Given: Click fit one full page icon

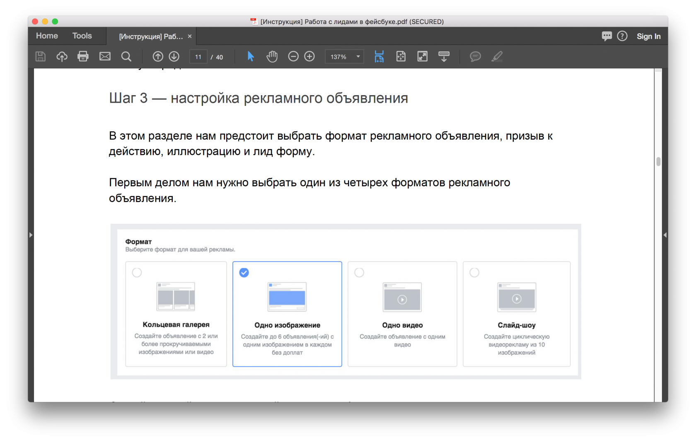Looking at the screenshot, I should (401, 56).
